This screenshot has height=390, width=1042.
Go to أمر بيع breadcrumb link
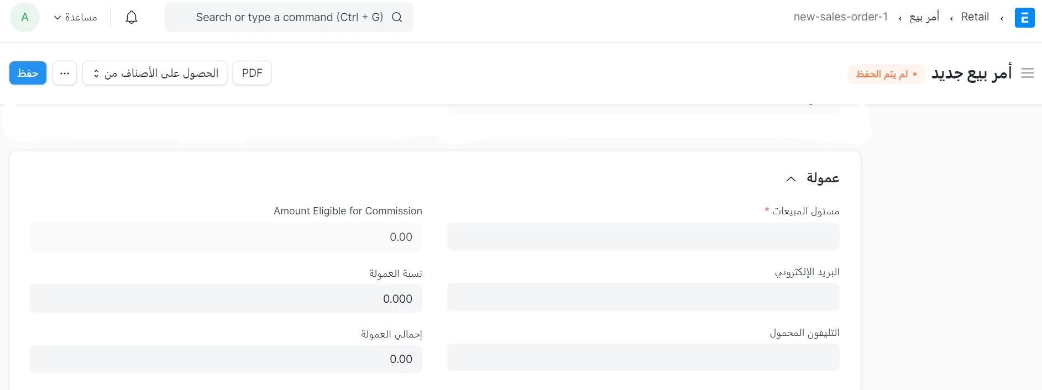click(924, 17)
